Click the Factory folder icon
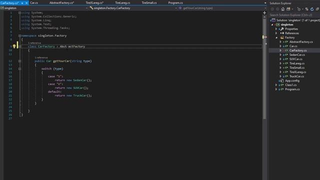Viewport: 320px width, 180px height. tap(282, 37)
